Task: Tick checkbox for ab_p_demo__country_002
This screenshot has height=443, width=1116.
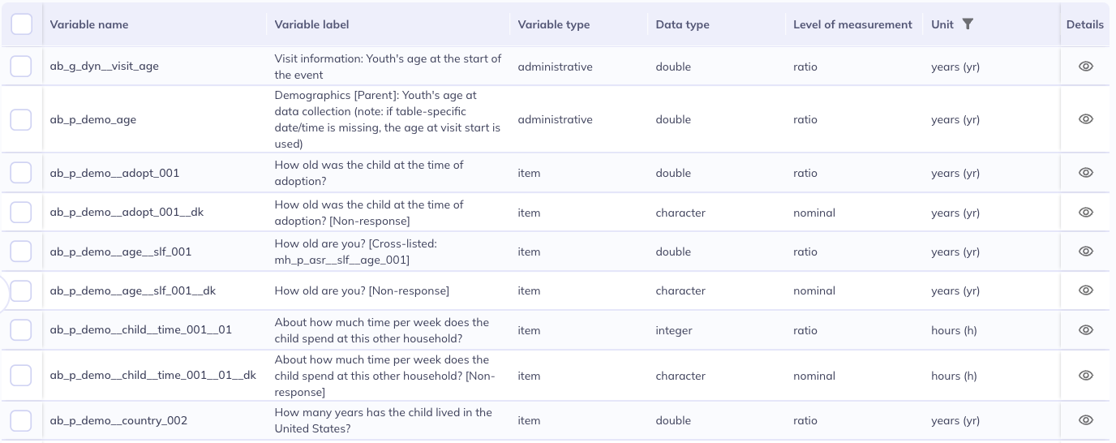Action: coord(21,420)
